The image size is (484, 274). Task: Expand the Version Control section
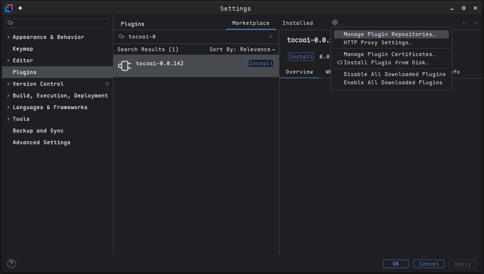click(x=8, y=84)
